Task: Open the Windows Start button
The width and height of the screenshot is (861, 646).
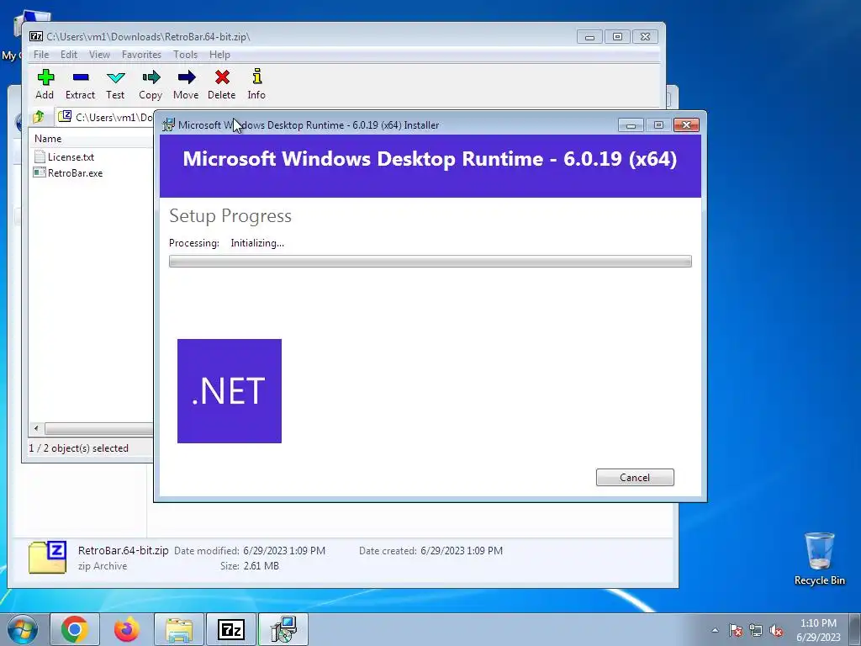Action: (22, 629)
